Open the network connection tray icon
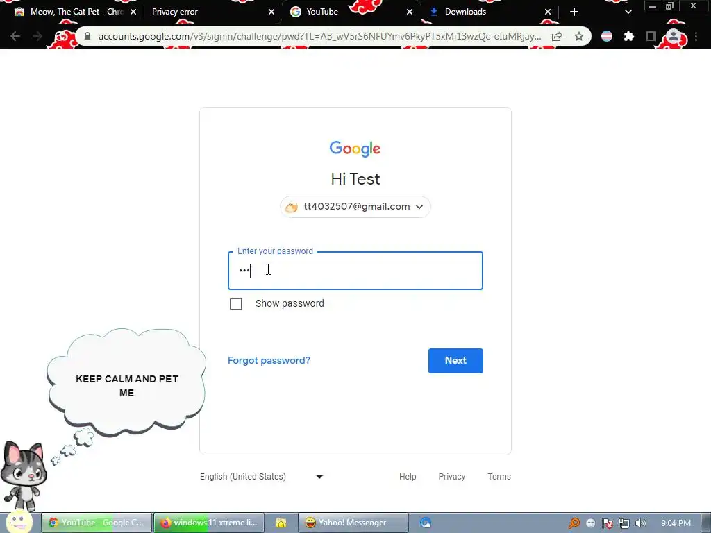The width and height of the screenshot is (711, 533). [624, 523]
